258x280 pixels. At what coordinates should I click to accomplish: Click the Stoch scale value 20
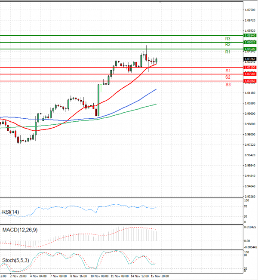point(246,268)
